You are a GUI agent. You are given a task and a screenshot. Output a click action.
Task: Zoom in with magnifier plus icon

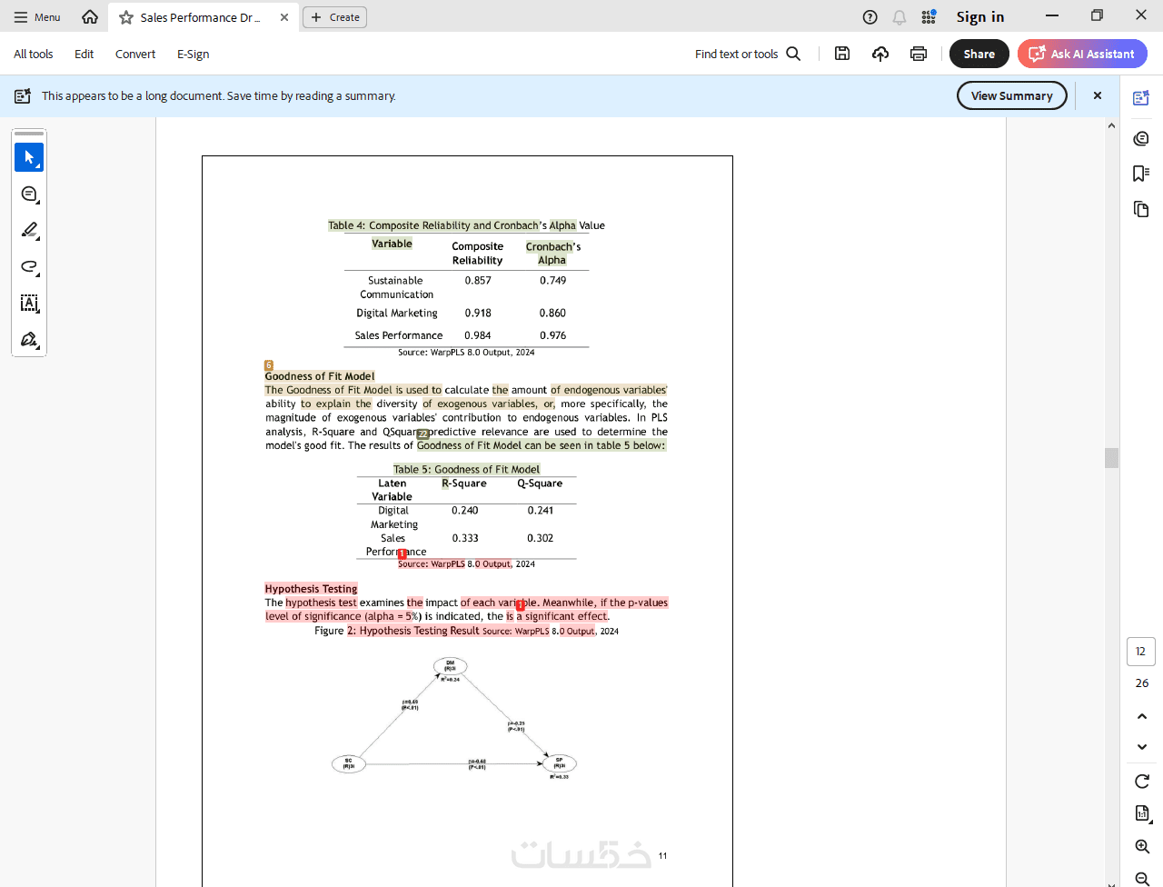click(x=1142, y=846)
